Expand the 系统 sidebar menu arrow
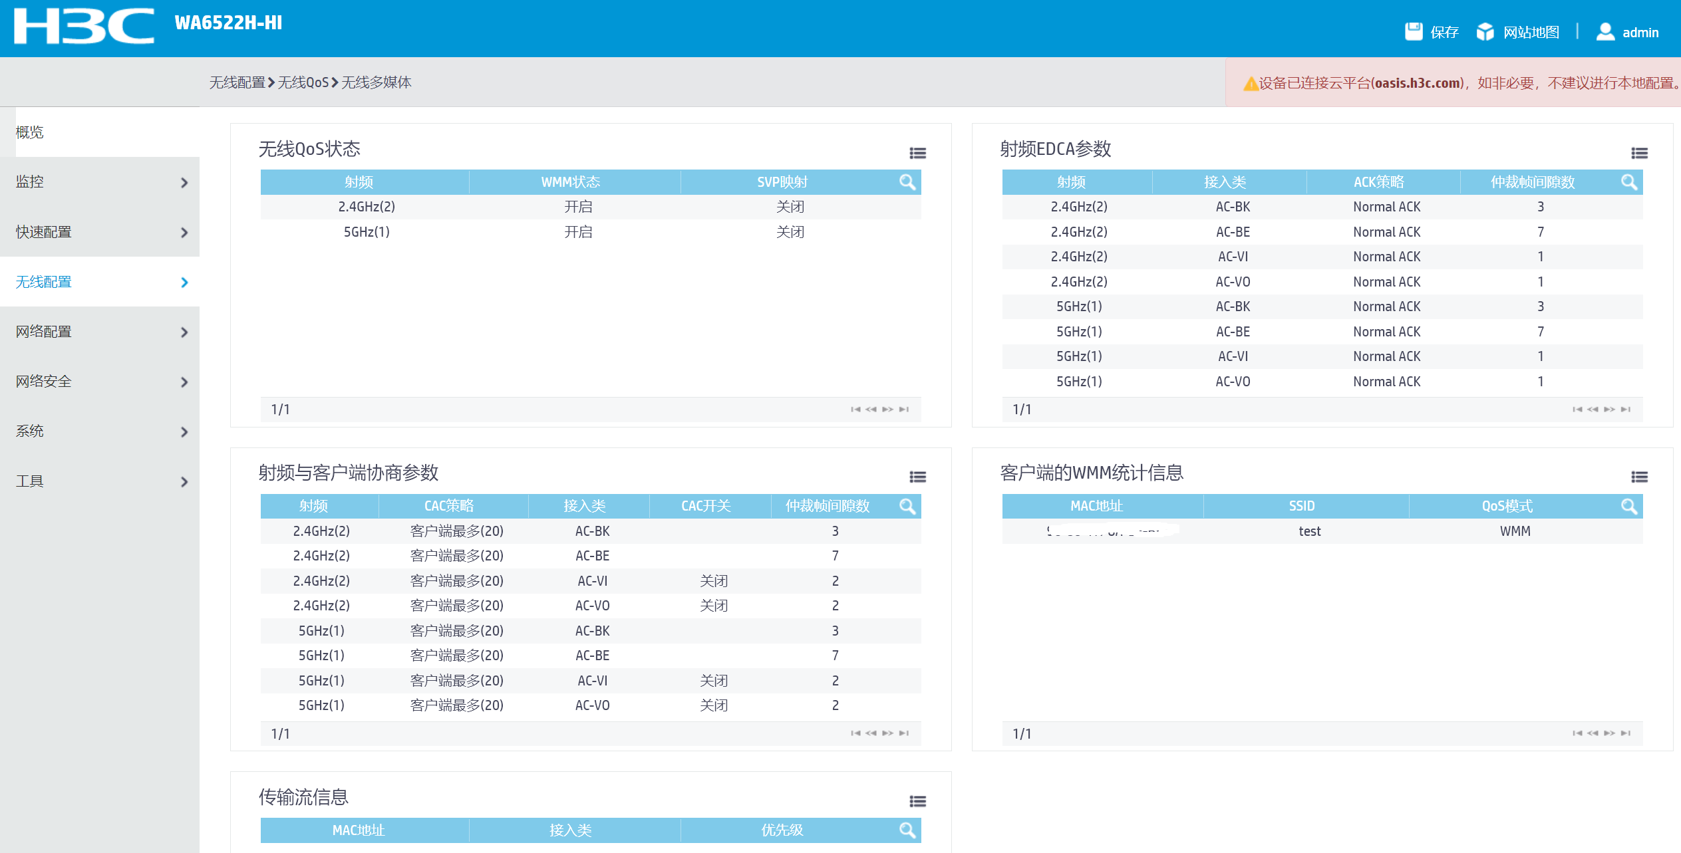Screen dimensions: 1681x853 (x=184, y=431)
